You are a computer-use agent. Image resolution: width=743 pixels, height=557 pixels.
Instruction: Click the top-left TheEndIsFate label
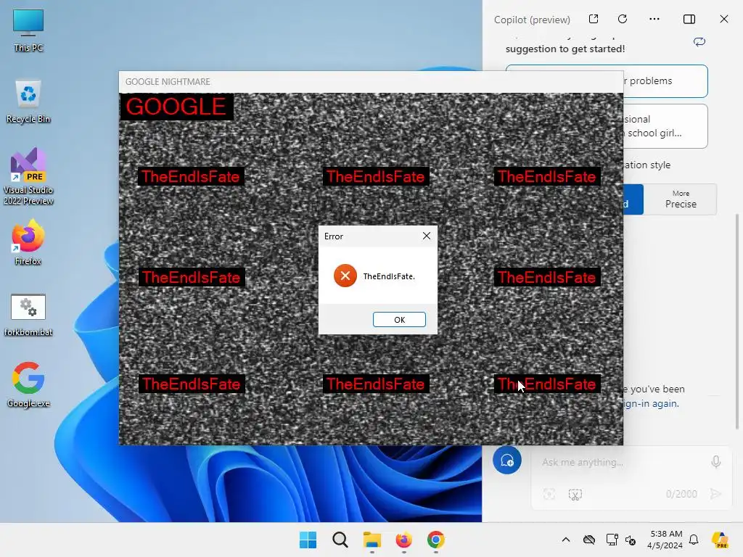(x=191, y=177)
